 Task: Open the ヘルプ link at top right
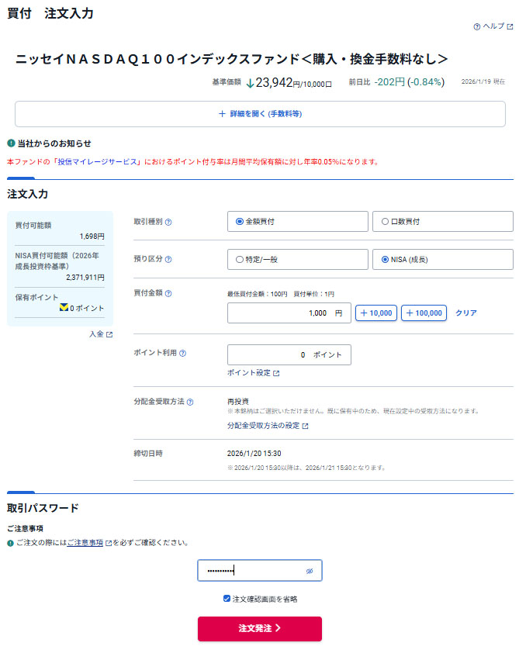pyautogui.click(x=493, y=26)
